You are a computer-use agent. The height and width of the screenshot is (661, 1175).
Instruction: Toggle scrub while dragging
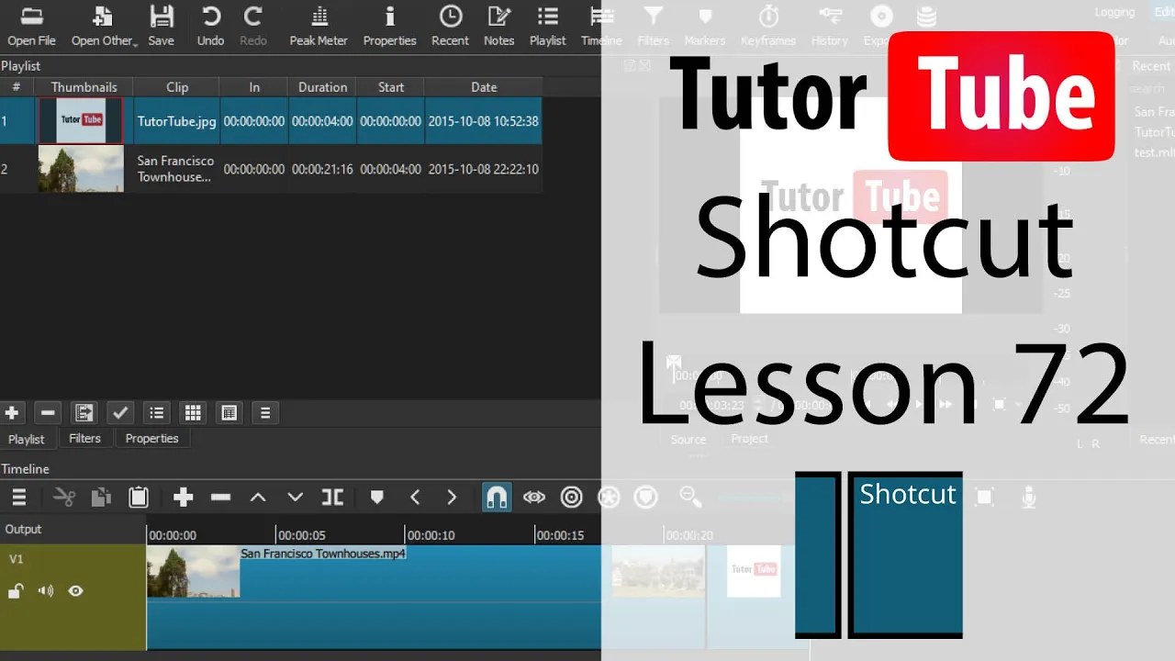click(534, 498)
